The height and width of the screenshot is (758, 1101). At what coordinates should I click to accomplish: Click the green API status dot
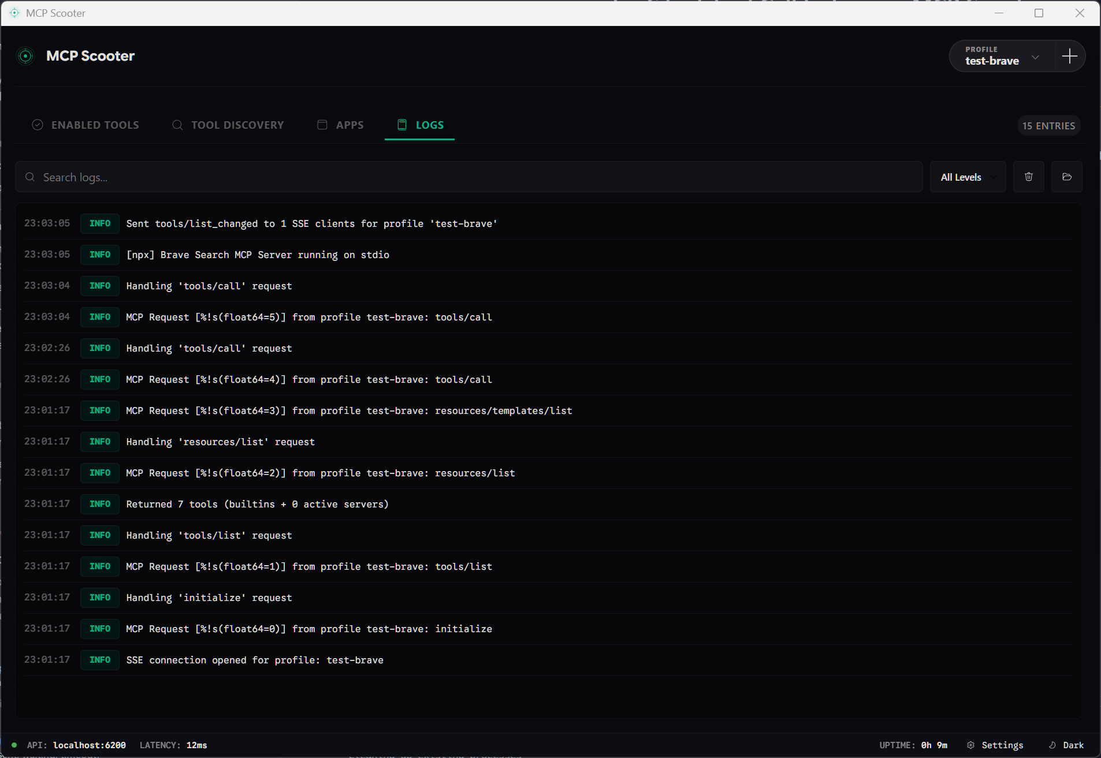pyautogui.click(x=14, y=745)
